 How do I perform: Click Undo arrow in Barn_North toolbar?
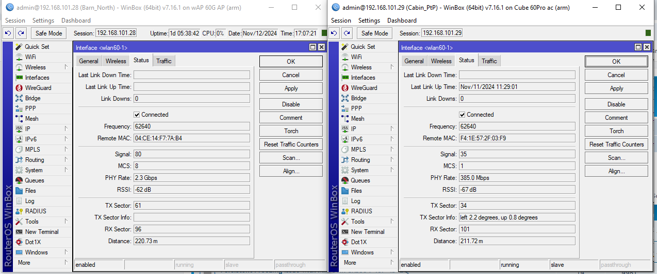pyautogui.click(x=8, y=33)
